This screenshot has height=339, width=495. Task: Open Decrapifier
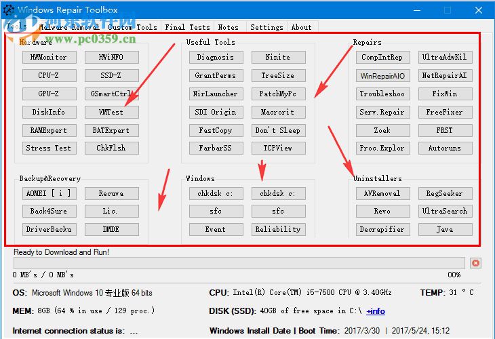coord(382,229)
